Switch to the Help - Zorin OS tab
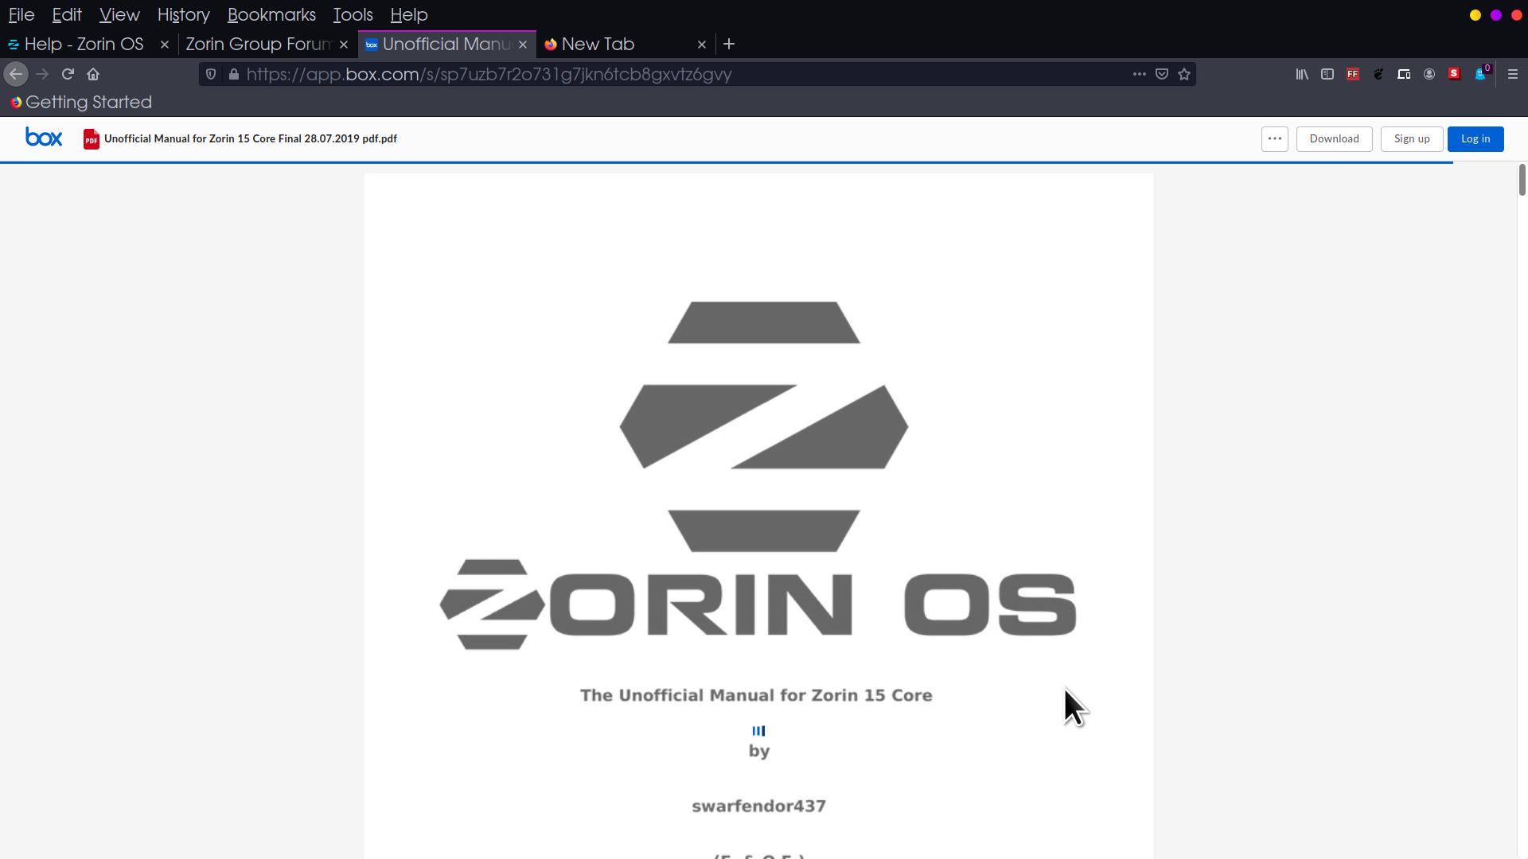The image size is (1528, 859). (84, 45)
